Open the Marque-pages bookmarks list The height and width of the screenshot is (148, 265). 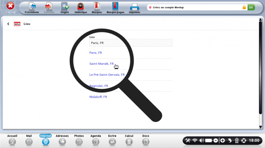115,8
